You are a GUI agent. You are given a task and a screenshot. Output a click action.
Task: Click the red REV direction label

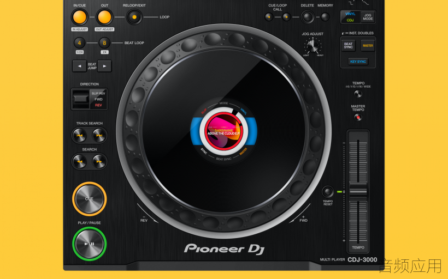tap(98, 105)
